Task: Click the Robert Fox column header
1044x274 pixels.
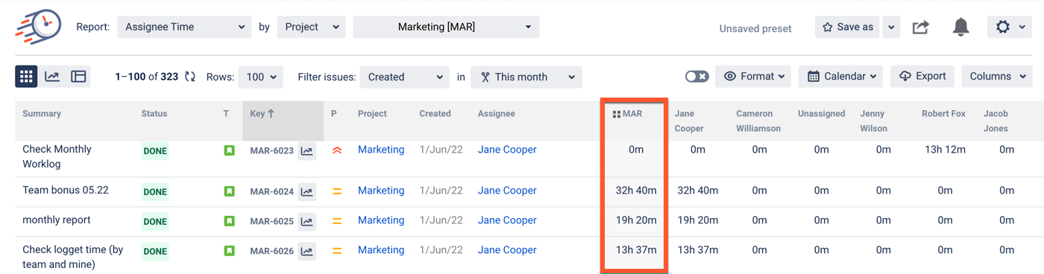Action: (943, 114)
